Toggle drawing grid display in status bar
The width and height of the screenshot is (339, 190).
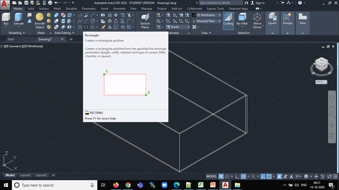pyautogui.click(x=221, y=177)
